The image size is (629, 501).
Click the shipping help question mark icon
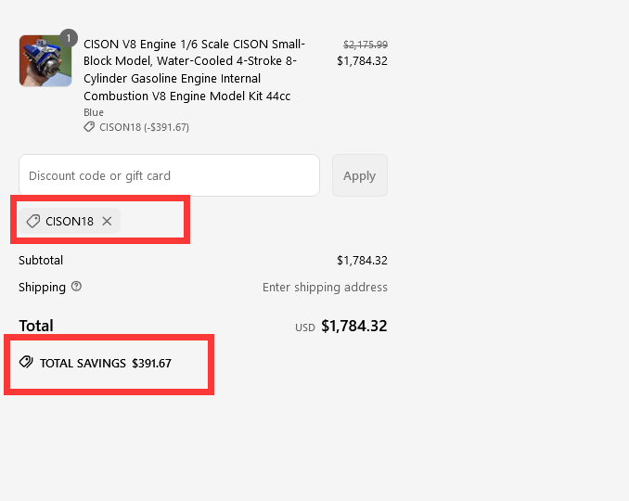76,287
